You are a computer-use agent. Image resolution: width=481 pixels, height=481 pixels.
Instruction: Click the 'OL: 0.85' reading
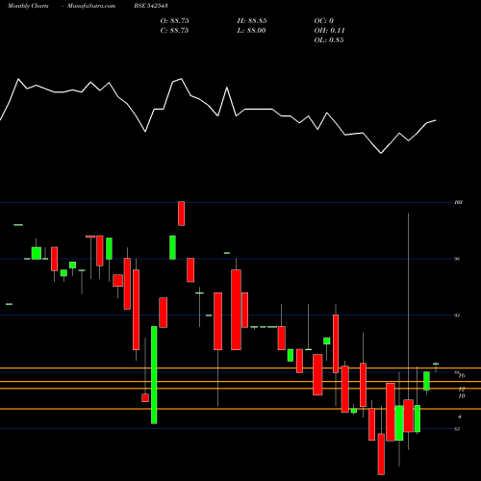[329, 40]
